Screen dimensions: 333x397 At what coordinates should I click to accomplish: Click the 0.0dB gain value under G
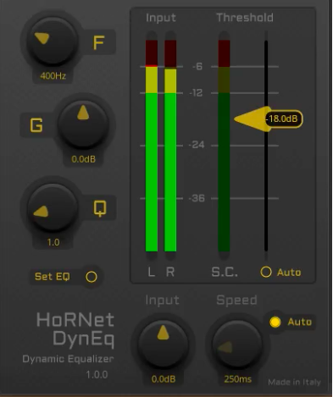pyautogui.click(x=83, y=159)
